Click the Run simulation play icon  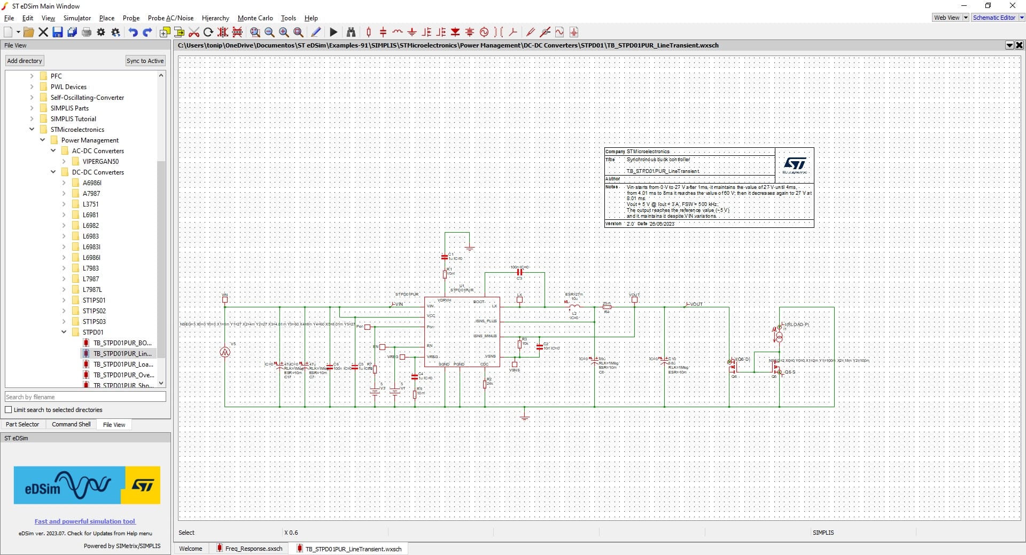tap(333, 32)
